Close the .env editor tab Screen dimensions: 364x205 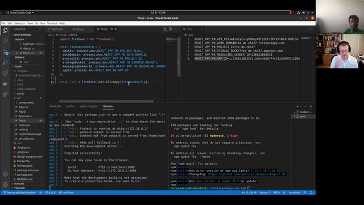[202, 29]
